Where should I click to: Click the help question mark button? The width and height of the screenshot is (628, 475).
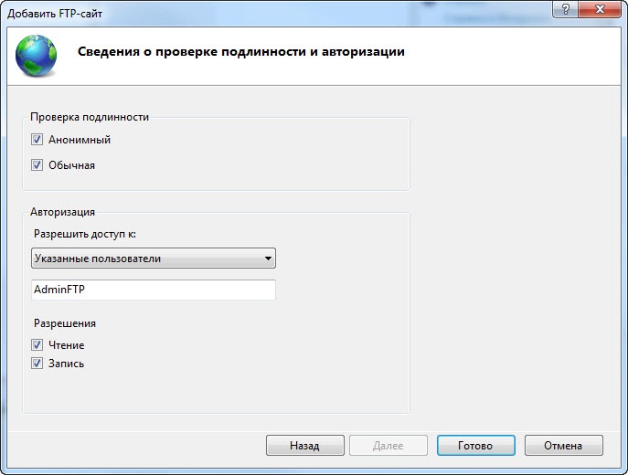click(568, 7)
